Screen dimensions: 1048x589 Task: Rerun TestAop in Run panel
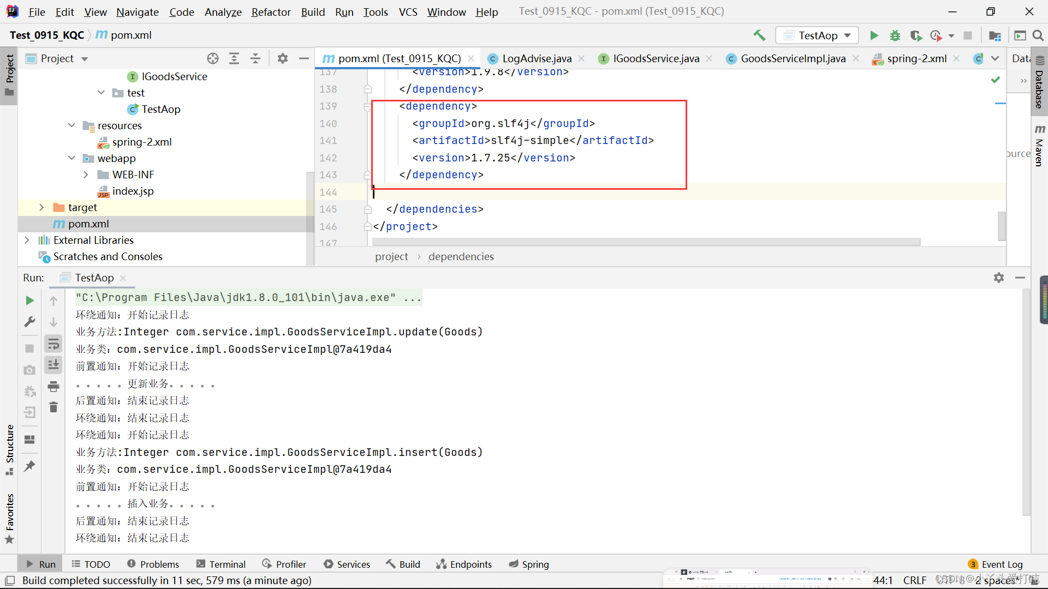click(x=30, y=300)
